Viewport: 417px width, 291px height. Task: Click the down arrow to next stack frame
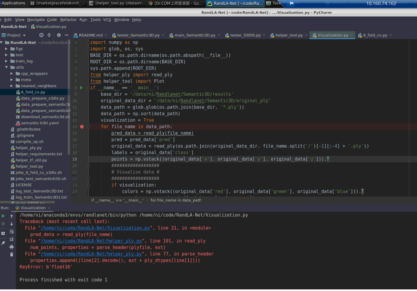[x=12, y=224]
